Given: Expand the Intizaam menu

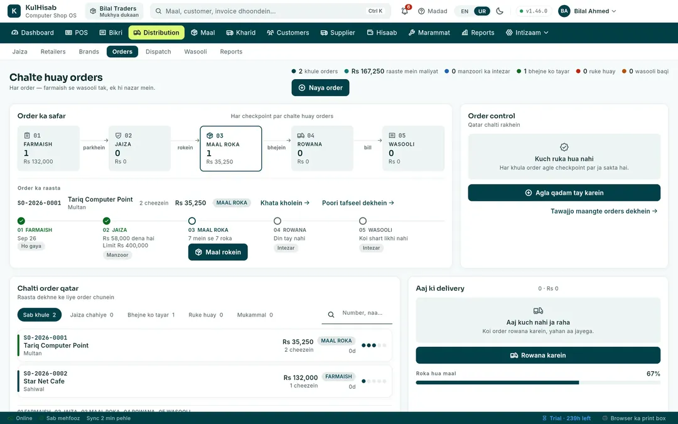Looking at the screenshot, I should [527, 33].
